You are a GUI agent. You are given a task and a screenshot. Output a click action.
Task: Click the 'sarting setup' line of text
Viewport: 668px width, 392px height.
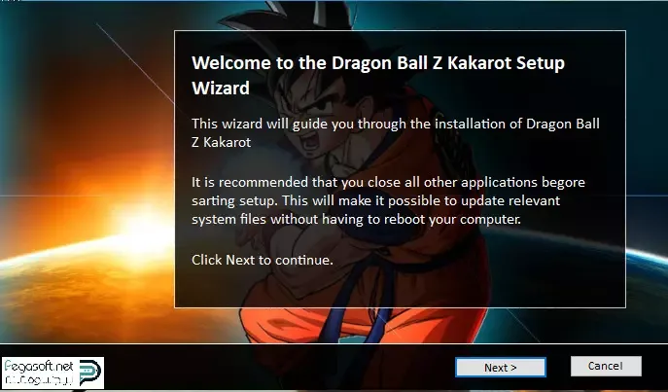[375, 200]
